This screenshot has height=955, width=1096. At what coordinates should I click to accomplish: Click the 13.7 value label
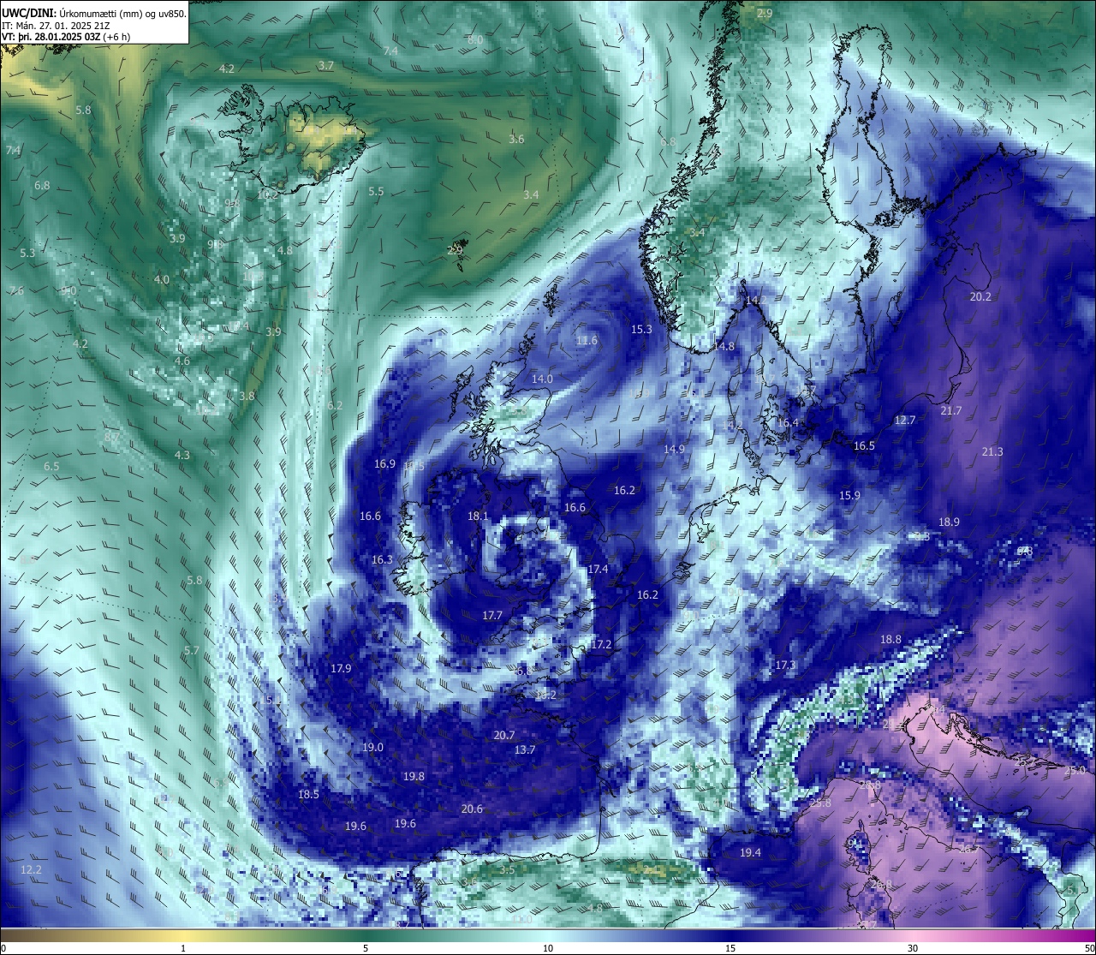pos(524,749)
